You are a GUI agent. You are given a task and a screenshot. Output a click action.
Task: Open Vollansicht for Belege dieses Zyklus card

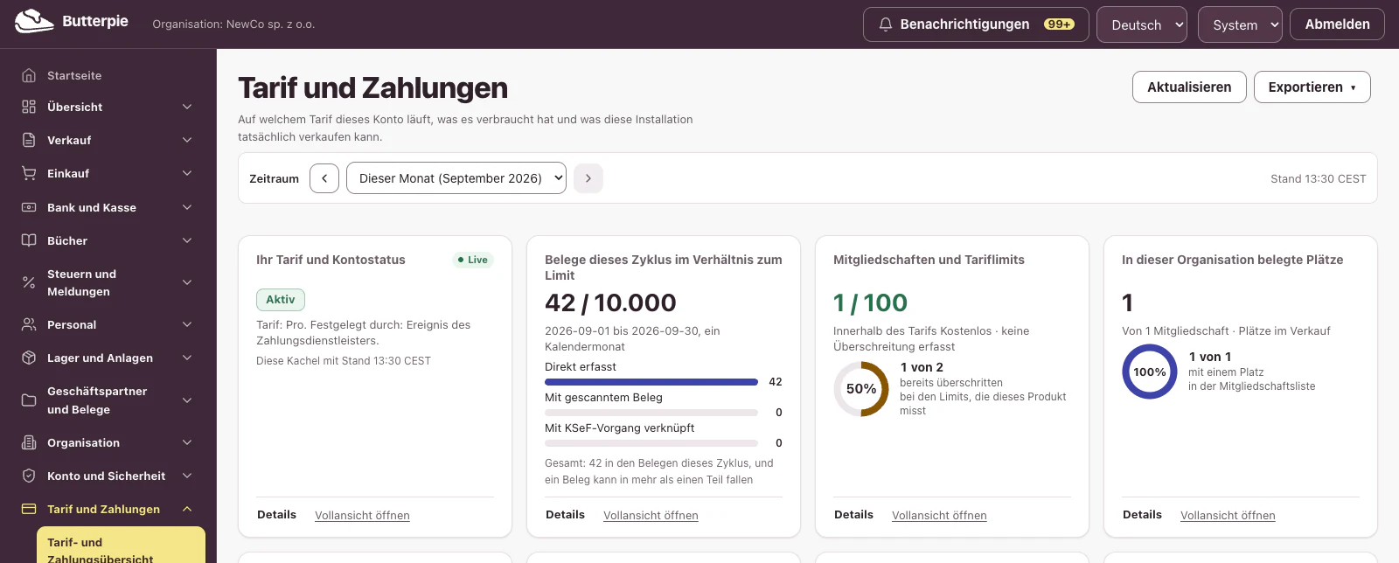point(651,516)
